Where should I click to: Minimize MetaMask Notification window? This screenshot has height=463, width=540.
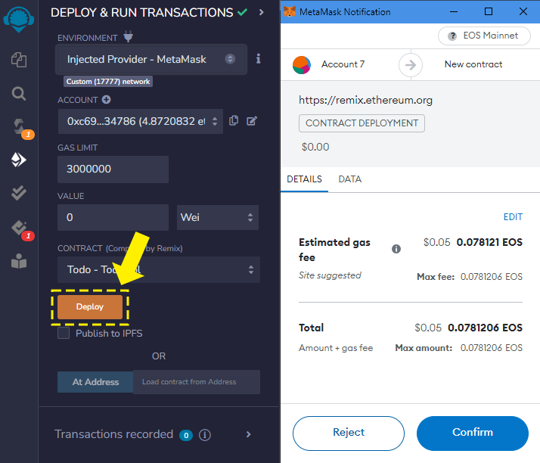tap(454, 11)
